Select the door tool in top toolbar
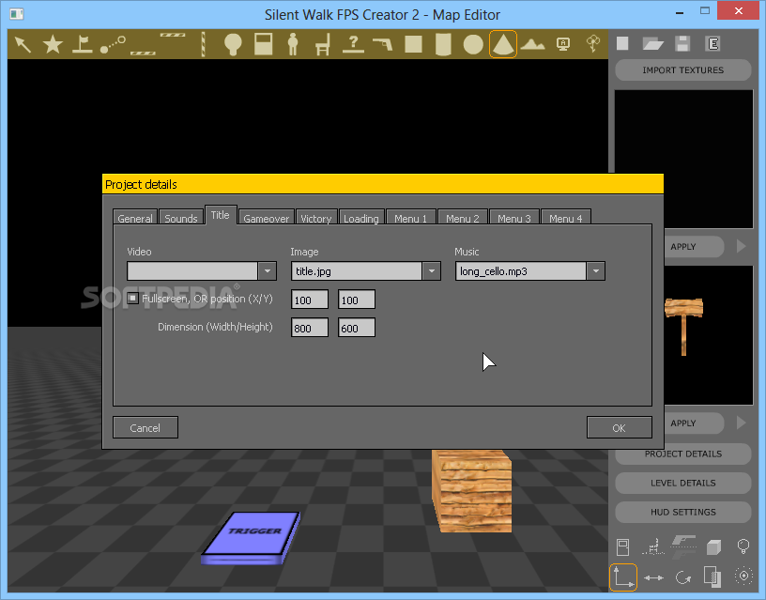The width and height of the screenshot is (766, 600). (x=263, y=44)
